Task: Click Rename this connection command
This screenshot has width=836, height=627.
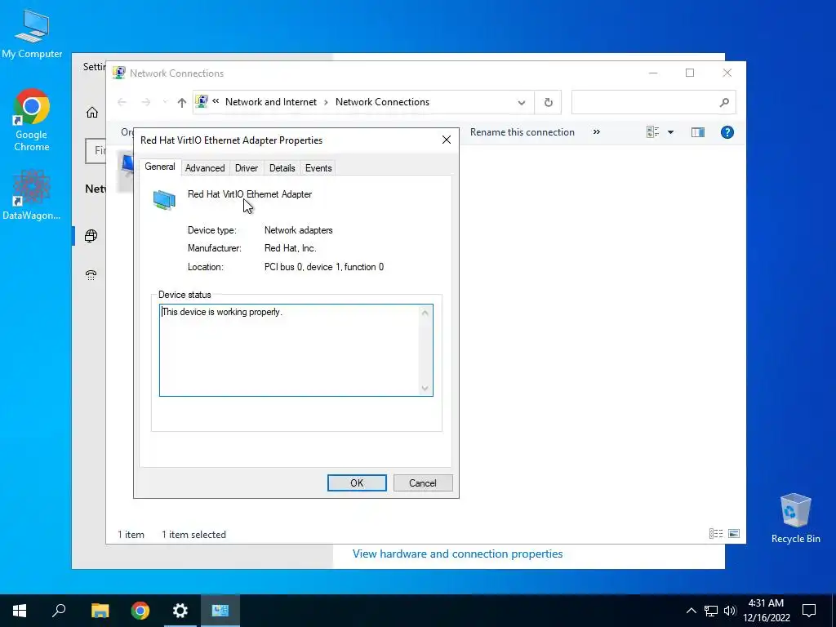Action: [x=522, y=132]
